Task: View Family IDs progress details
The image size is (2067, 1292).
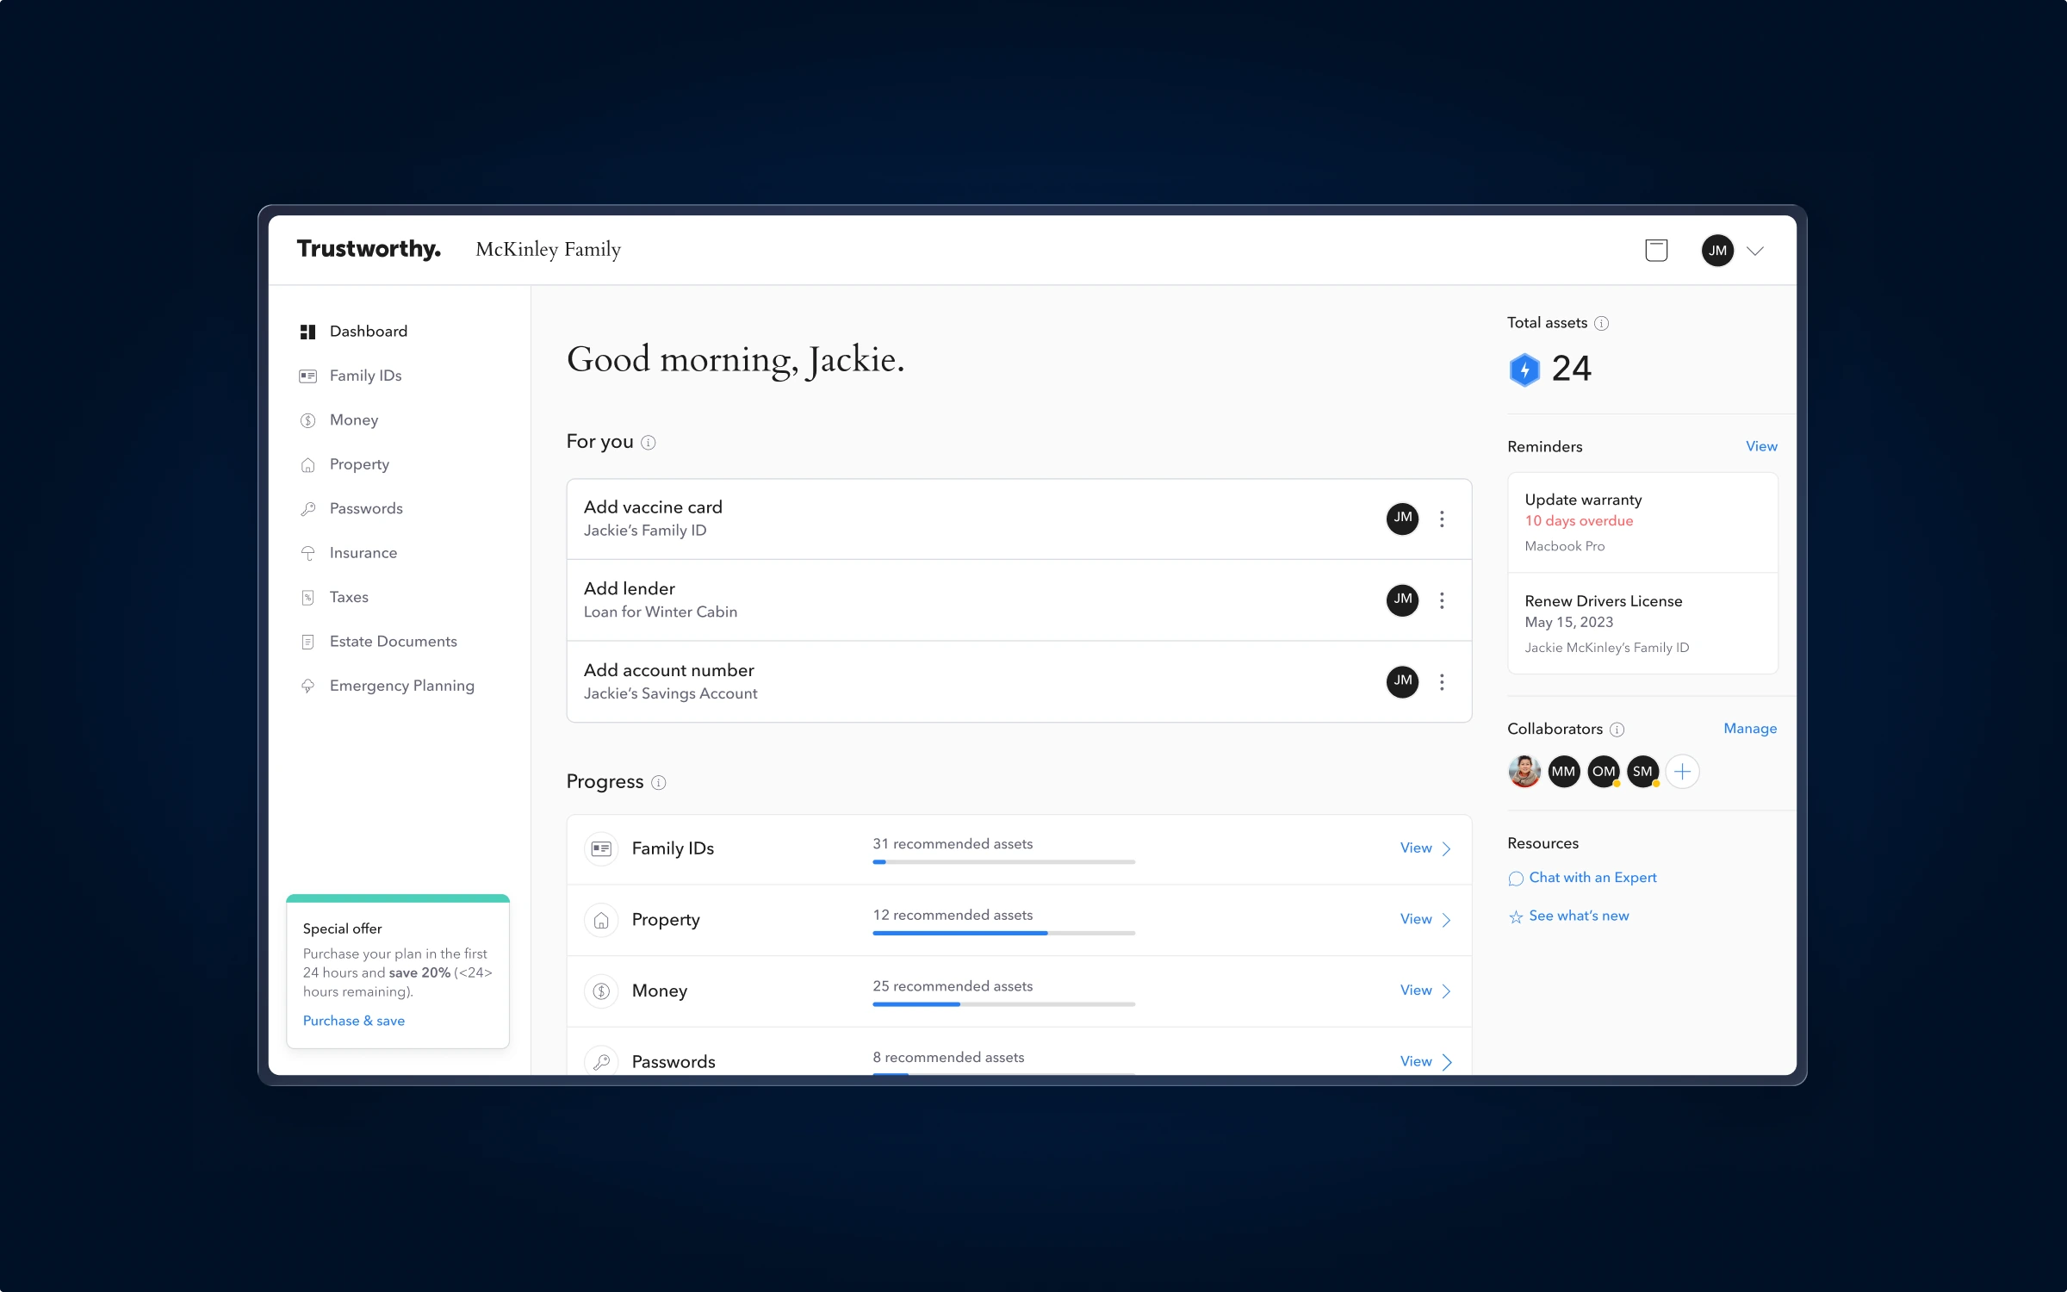Action: [x=1425, y=848]
